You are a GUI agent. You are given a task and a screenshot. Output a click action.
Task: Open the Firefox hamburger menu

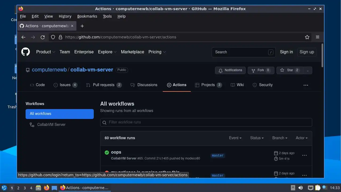click(x=318, y=37)
